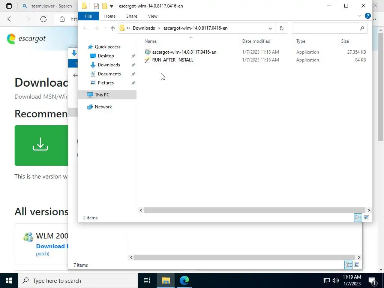
Task: Click breadcrumb chevron after Downloads
Action: [159, 28]
